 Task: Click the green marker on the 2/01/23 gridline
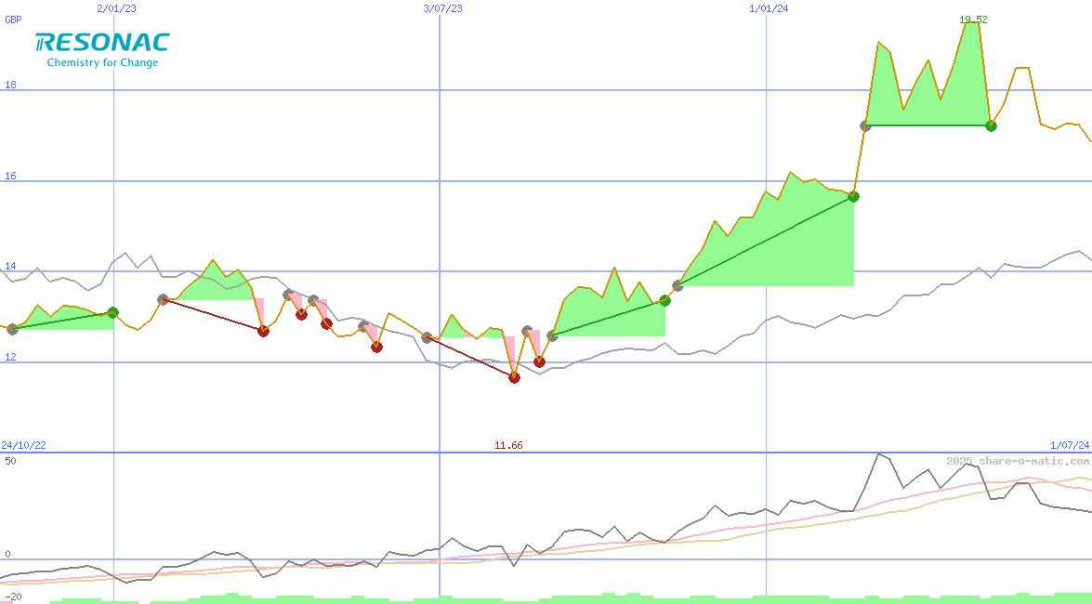tap(113, 312)
